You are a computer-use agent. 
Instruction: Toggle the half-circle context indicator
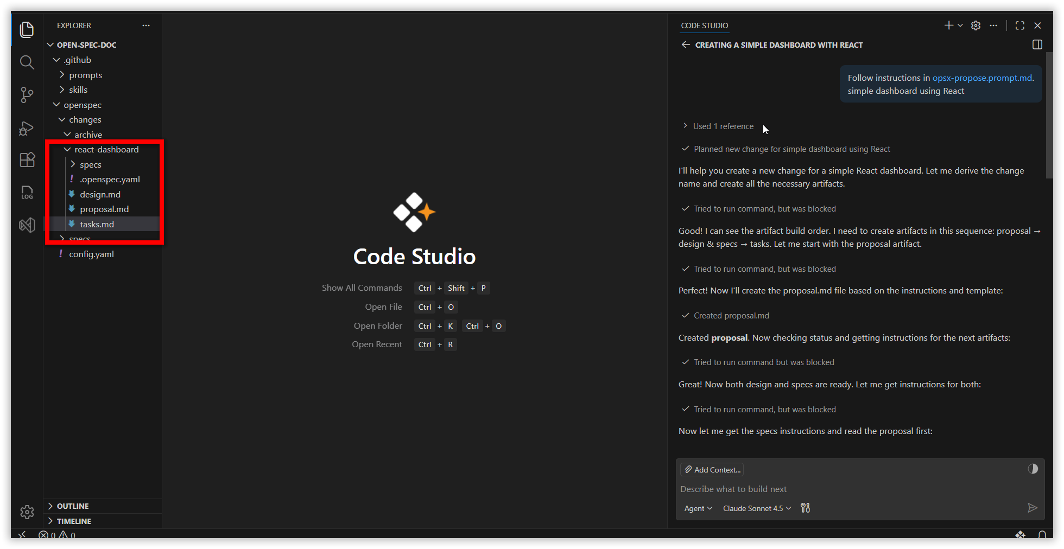(1033, 469)
